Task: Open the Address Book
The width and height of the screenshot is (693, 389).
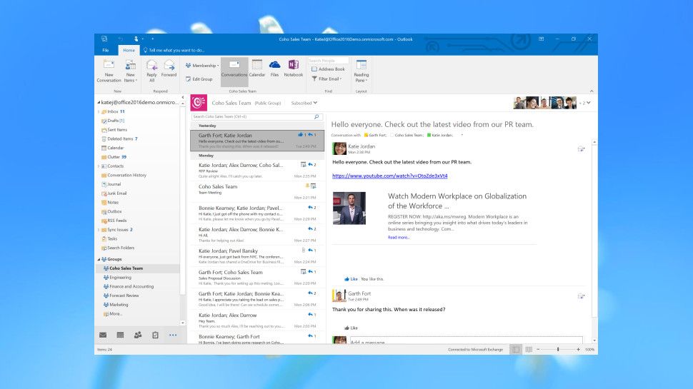Action: pyautogui.click(x=329, y=69)
